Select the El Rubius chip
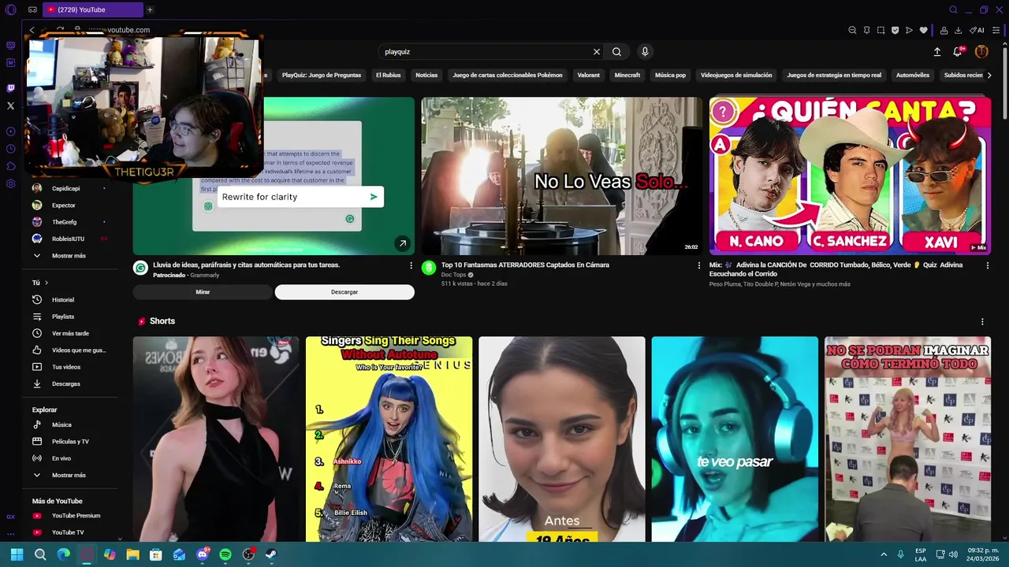 pos(388,76)
